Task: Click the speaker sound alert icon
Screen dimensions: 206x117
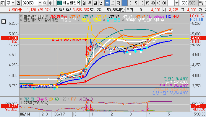Action: (x=51, y=3)
